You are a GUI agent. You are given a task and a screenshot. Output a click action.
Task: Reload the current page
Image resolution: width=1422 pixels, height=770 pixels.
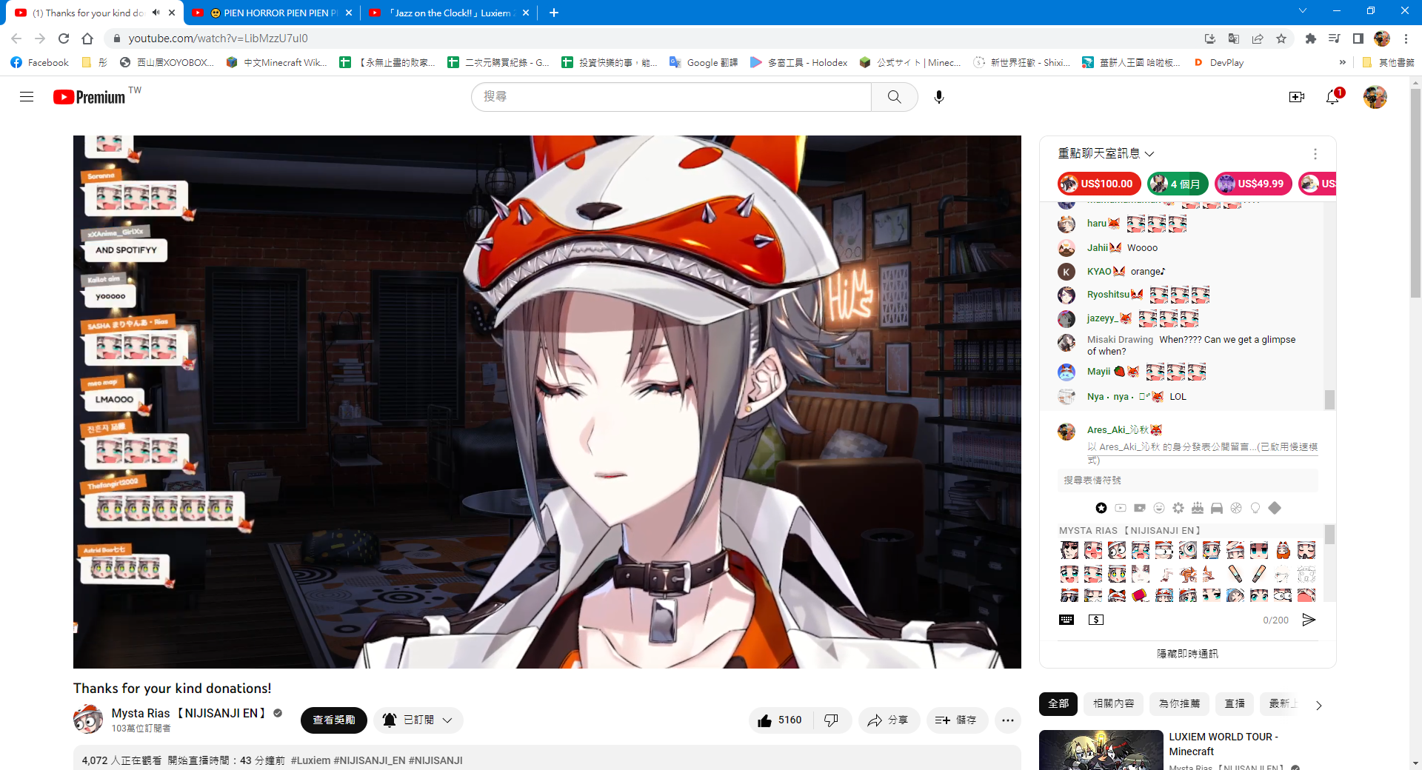coord(64,38)
